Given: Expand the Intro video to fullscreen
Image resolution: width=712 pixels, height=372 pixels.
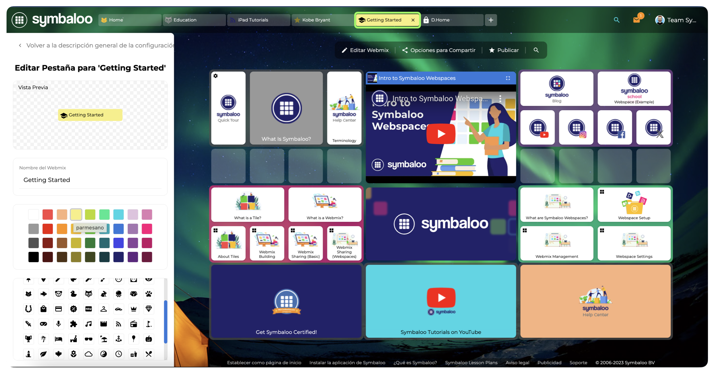Looking at the screenshot, I should tap(508, 78).
